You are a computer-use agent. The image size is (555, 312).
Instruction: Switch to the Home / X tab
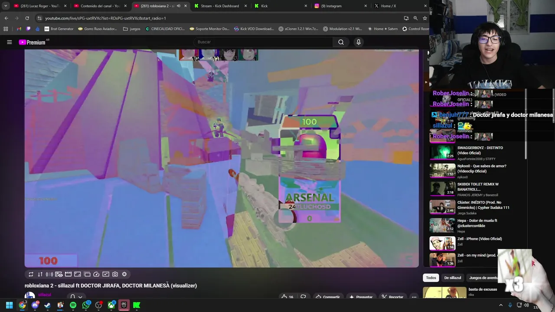click(400, 6)
